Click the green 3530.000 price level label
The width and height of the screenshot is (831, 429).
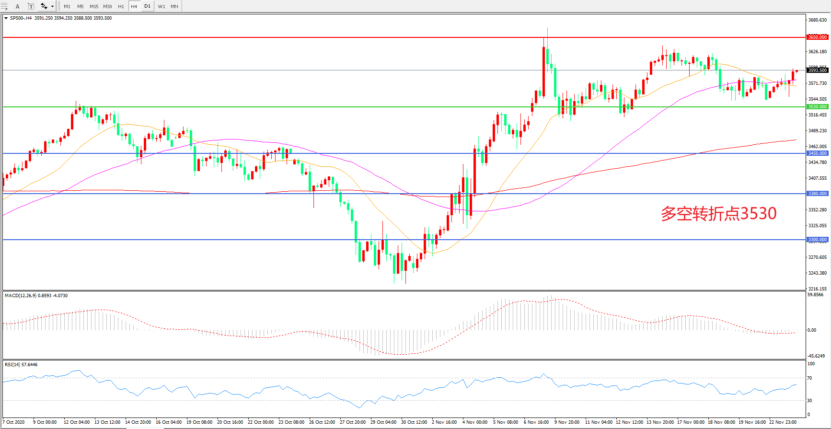817,107
